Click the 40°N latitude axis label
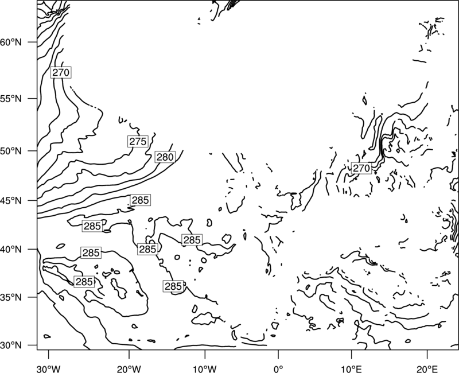 (x=11, y=250)
